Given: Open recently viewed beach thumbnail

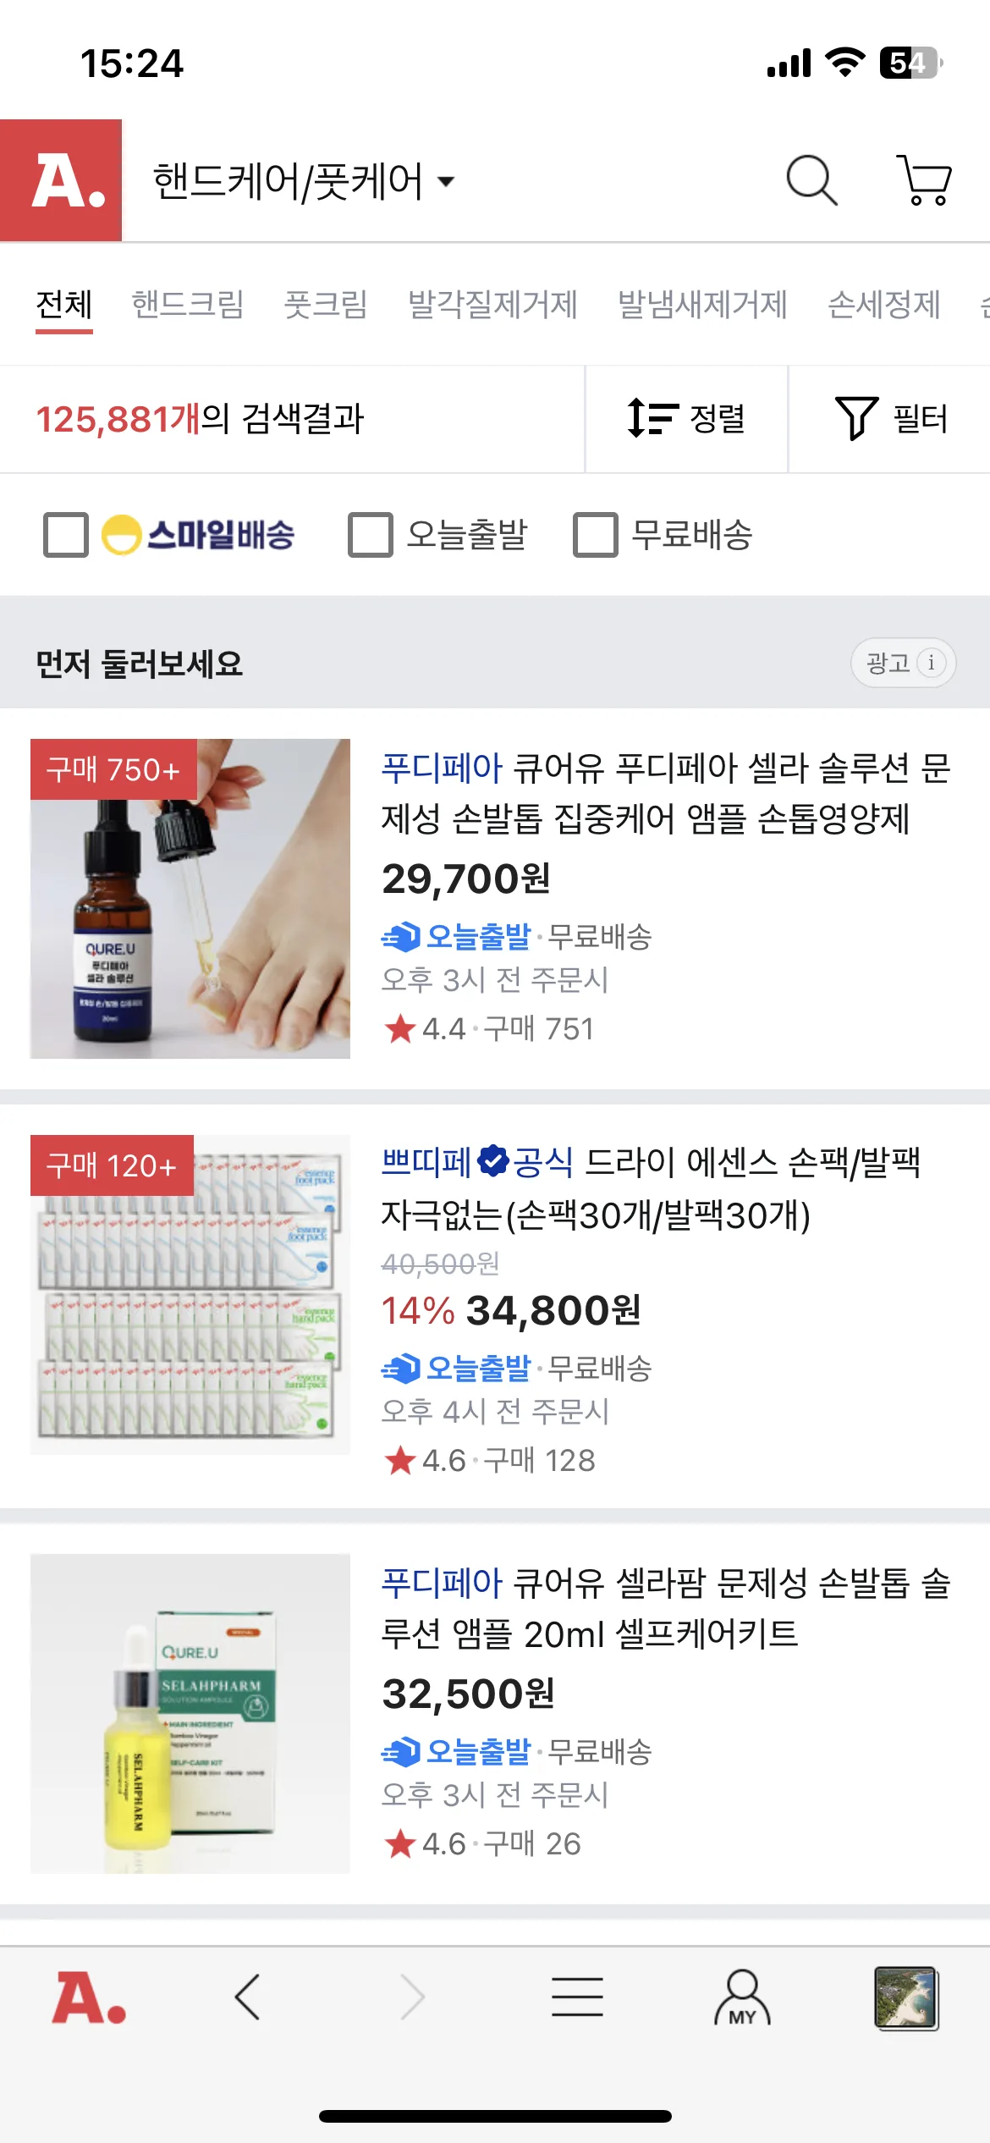Looking at the screenshot, I should (x=905, y=1997).
